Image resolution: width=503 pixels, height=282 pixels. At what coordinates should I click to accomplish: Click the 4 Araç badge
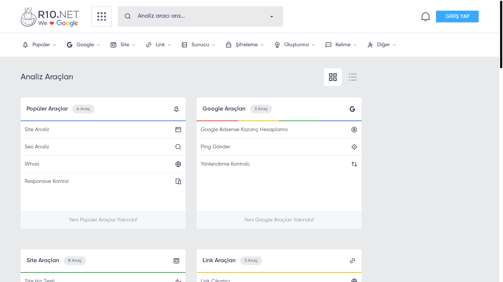point(83,109)
